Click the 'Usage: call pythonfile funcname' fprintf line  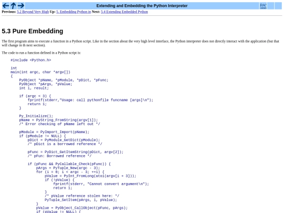(x=90, y=100)
